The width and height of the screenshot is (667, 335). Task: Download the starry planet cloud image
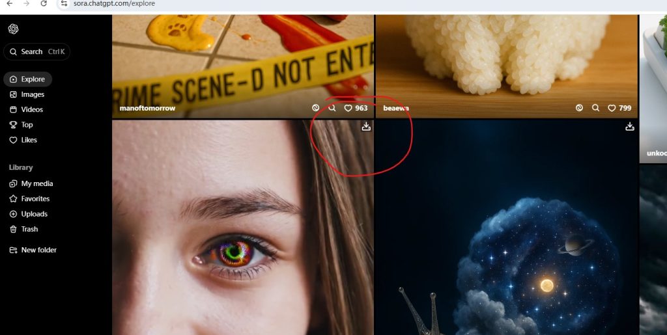tap(629, 127)
